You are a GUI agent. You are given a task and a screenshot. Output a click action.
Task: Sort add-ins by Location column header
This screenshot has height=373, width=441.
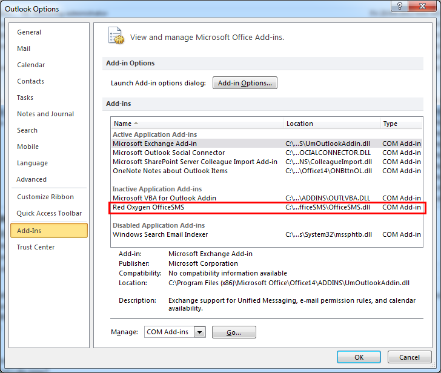332,124
